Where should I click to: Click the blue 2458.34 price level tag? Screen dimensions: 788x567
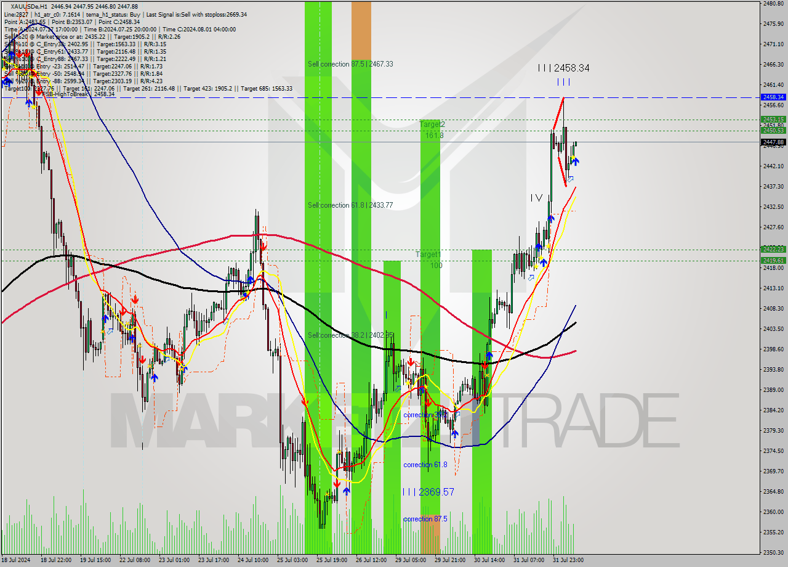pyautogui.click(x=773, y=97)
